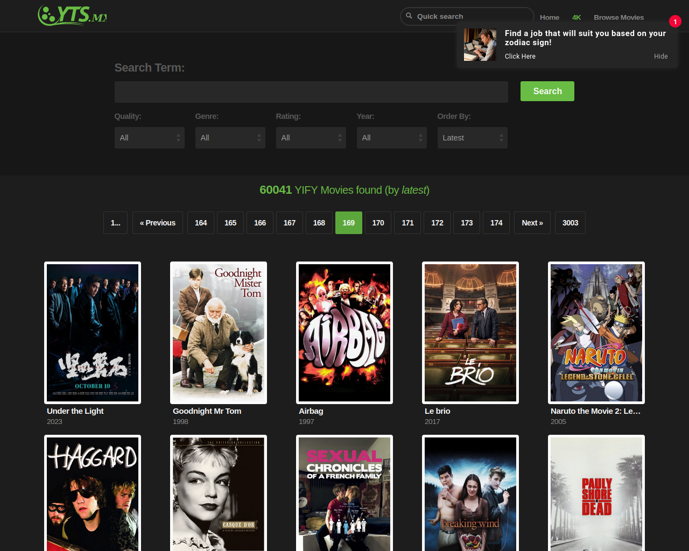This screenshot has height=551, width=689.
Task: Click the 'Naruto the Movie 2: Le…' title
Action: click(596, 411)
